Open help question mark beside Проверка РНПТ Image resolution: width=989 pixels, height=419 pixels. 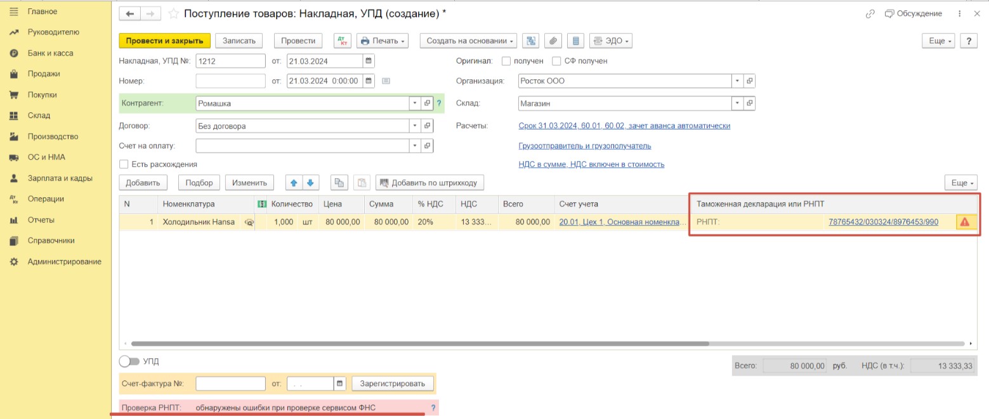433,408
